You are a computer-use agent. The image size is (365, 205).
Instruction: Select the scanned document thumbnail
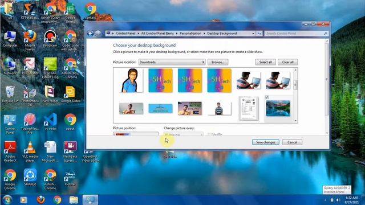249,108
